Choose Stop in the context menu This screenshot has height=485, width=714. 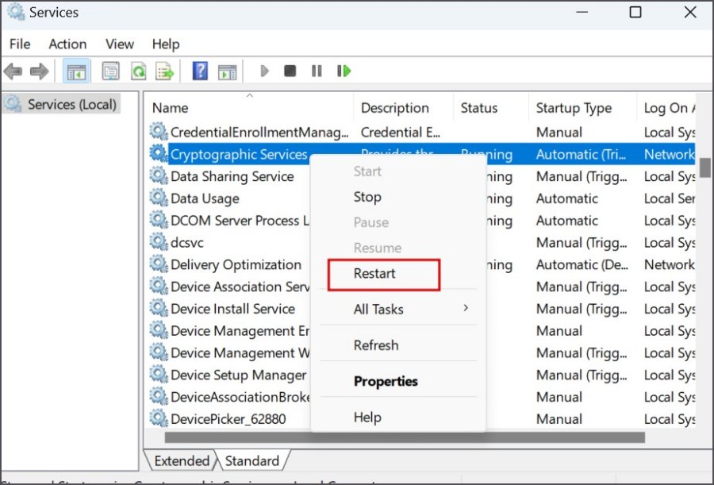coord(367,197)
